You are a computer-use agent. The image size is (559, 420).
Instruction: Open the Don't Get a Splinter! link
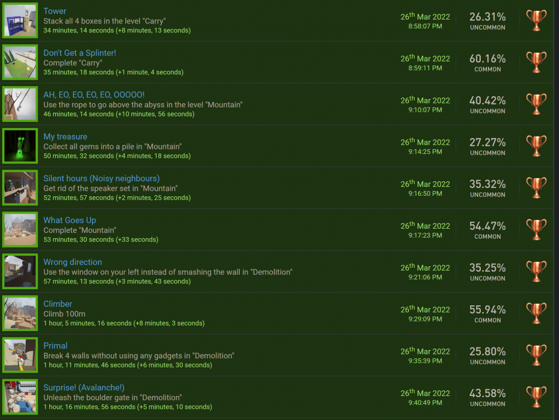[79, 53]
